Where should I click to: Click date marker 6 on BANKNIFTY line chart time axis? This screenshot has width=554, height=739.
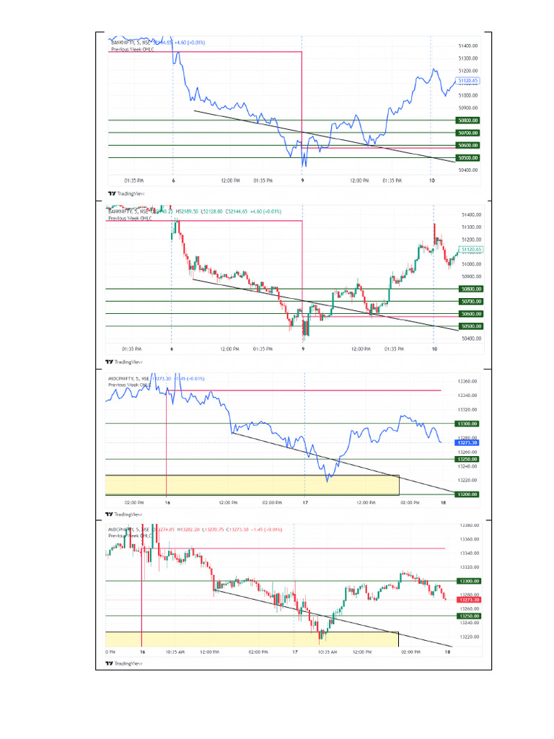tap(173, 180)
